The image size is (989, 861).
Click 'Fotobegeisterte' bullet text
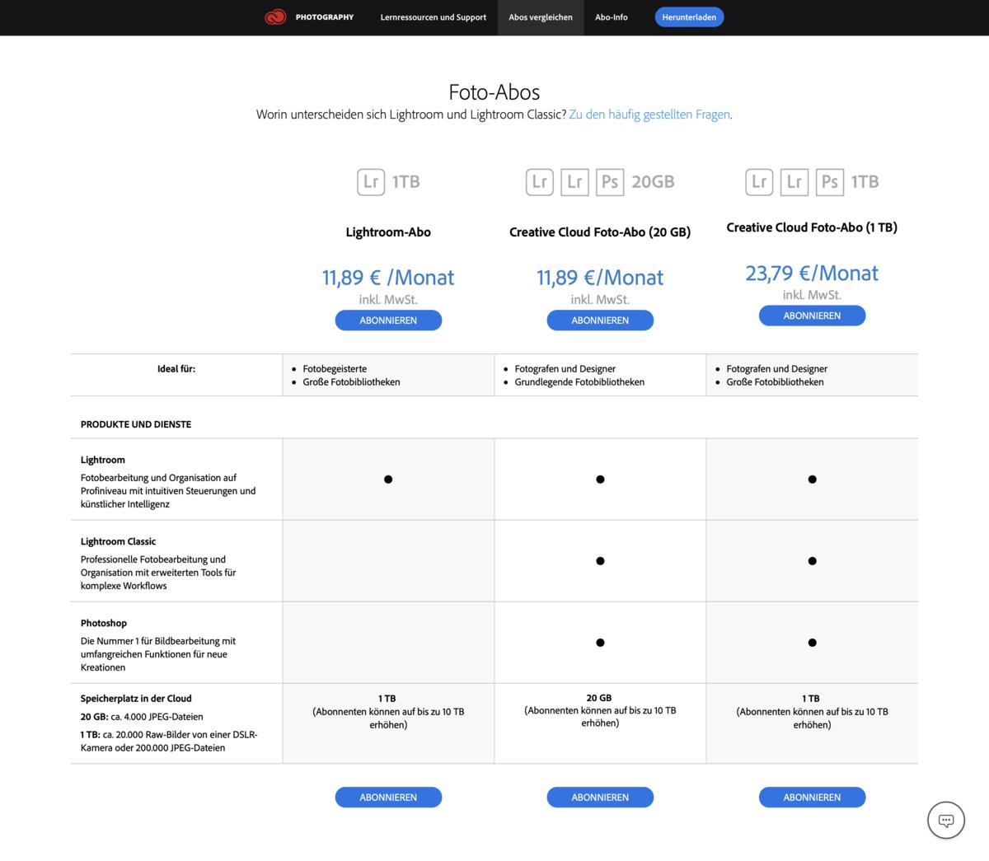pyautogui.click(x=335, y=369)
